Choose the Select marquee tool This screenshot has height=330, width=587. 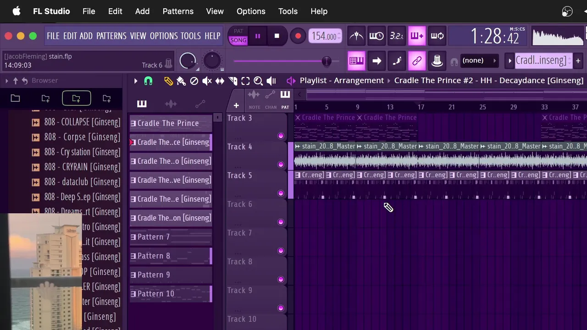pos(245,81)
